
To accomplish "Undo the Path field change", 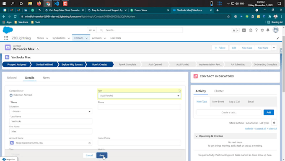I will (x=179, y=91).
